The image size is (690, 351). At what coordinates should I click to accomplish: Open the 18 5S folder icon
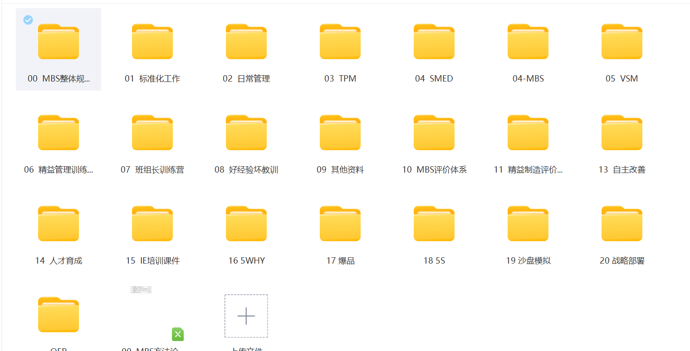coord(434,224)
